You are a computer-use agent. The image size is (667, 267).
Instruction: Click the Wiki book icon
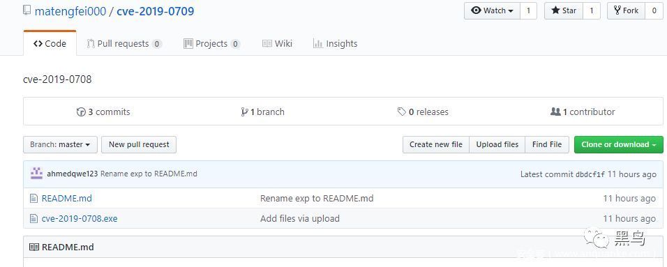click(267, 43)
